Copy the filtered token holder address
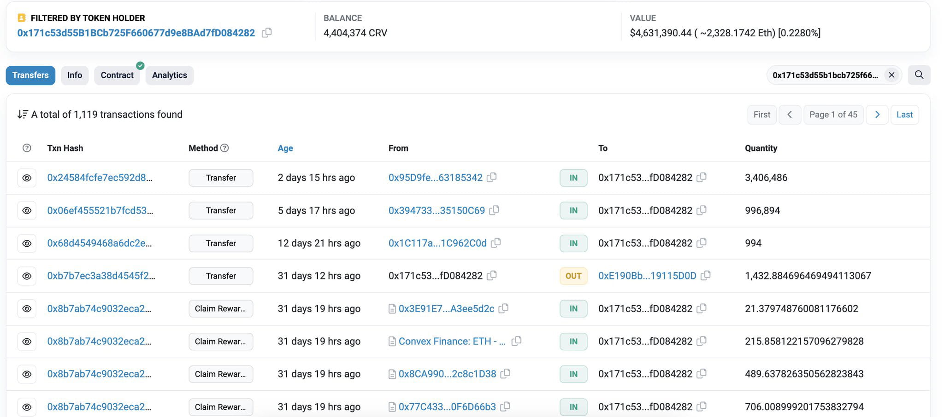 click(266, 33)
